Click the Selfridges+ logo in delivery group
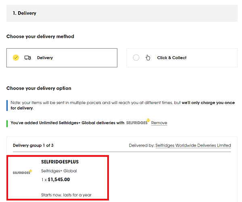The width and height of the screenshot is (242, 202). [x=22, y=172]
